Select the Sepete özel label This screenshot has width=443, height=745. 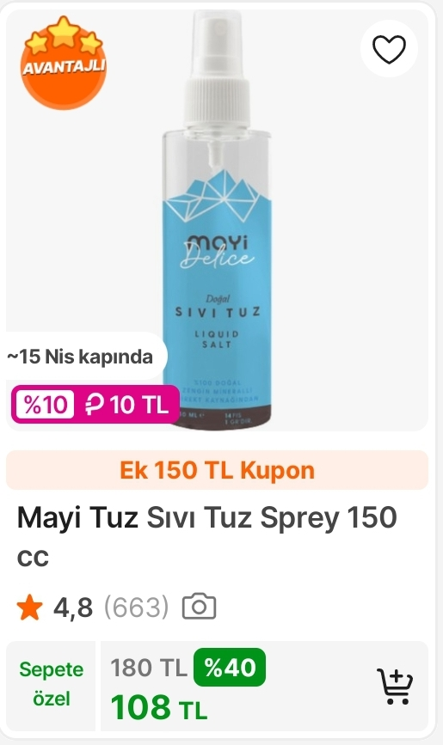click(x=52, y=684)
